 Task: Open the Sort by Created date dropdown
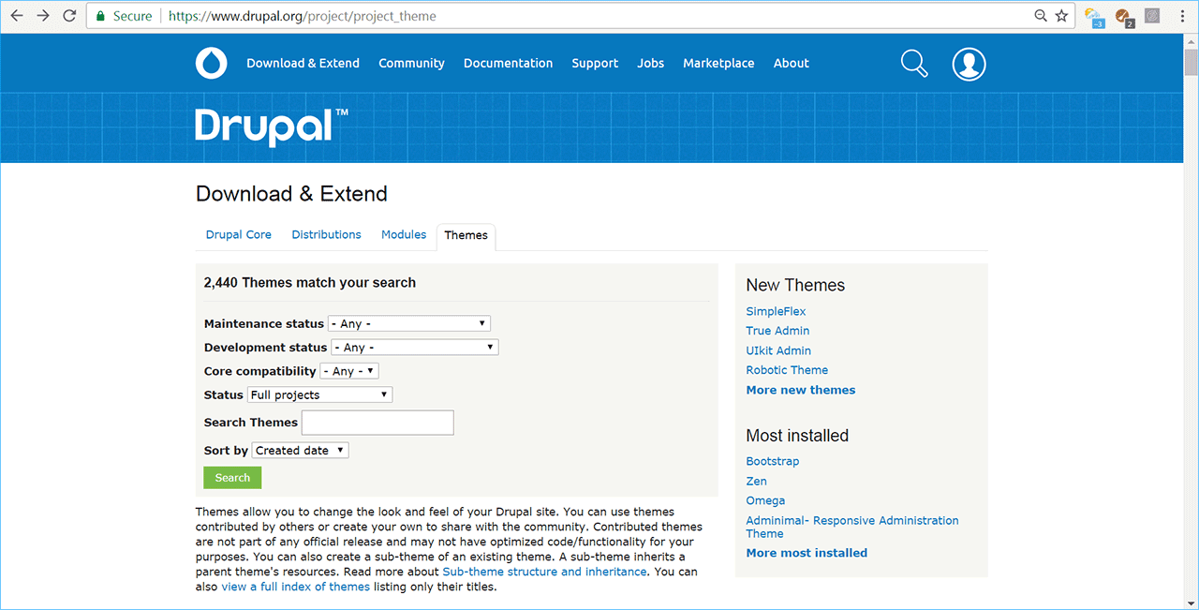(300, 450)
